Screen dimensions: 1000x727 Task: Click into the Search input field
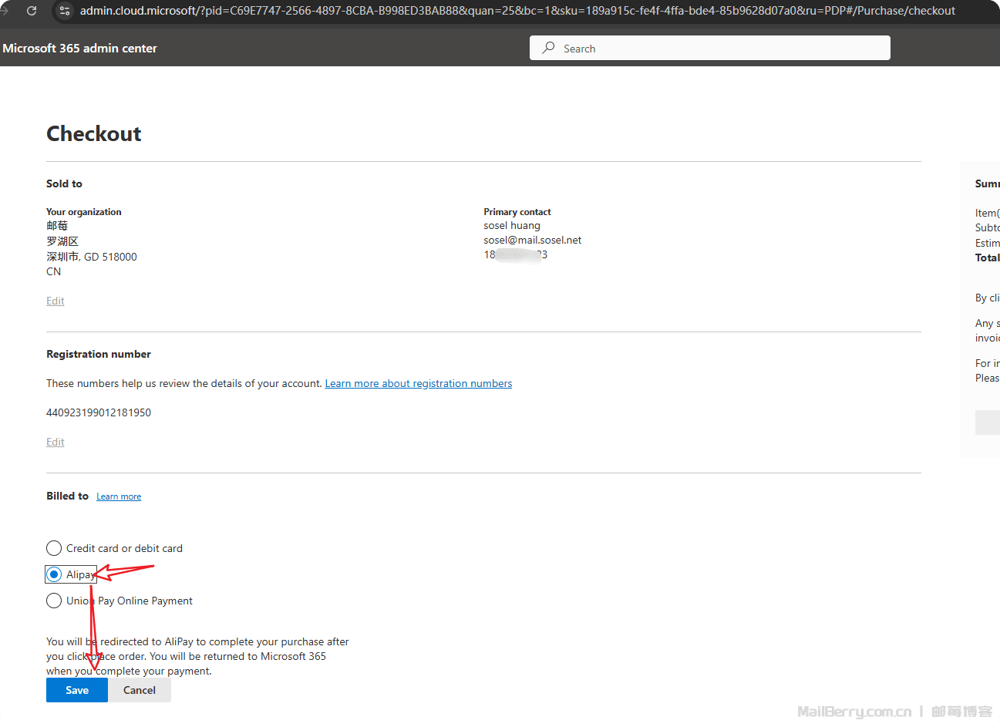tap(717, 48)
